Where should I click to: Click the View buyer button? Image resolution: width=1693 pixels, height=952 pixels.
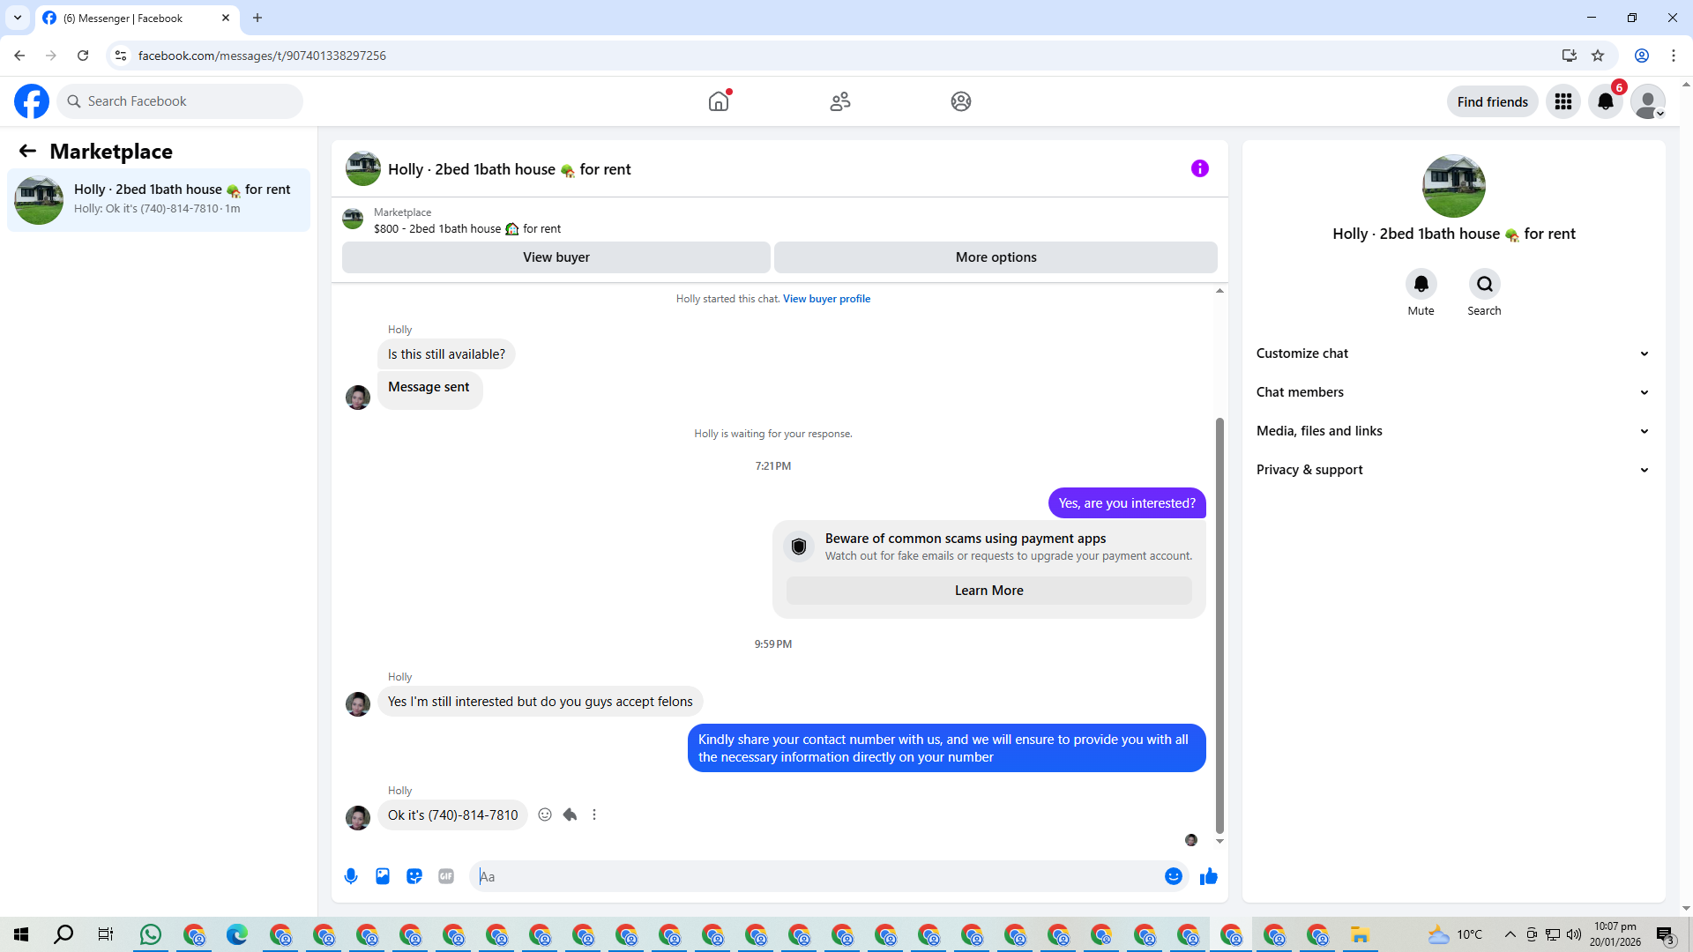556,257
